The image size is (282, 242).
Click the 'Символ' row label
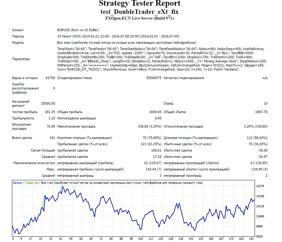18,30
